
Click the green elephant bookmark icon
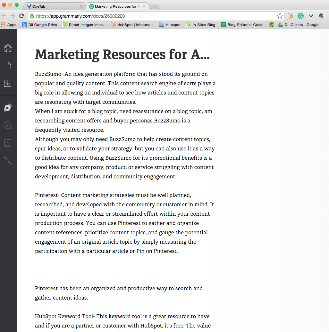coord(272,25)
